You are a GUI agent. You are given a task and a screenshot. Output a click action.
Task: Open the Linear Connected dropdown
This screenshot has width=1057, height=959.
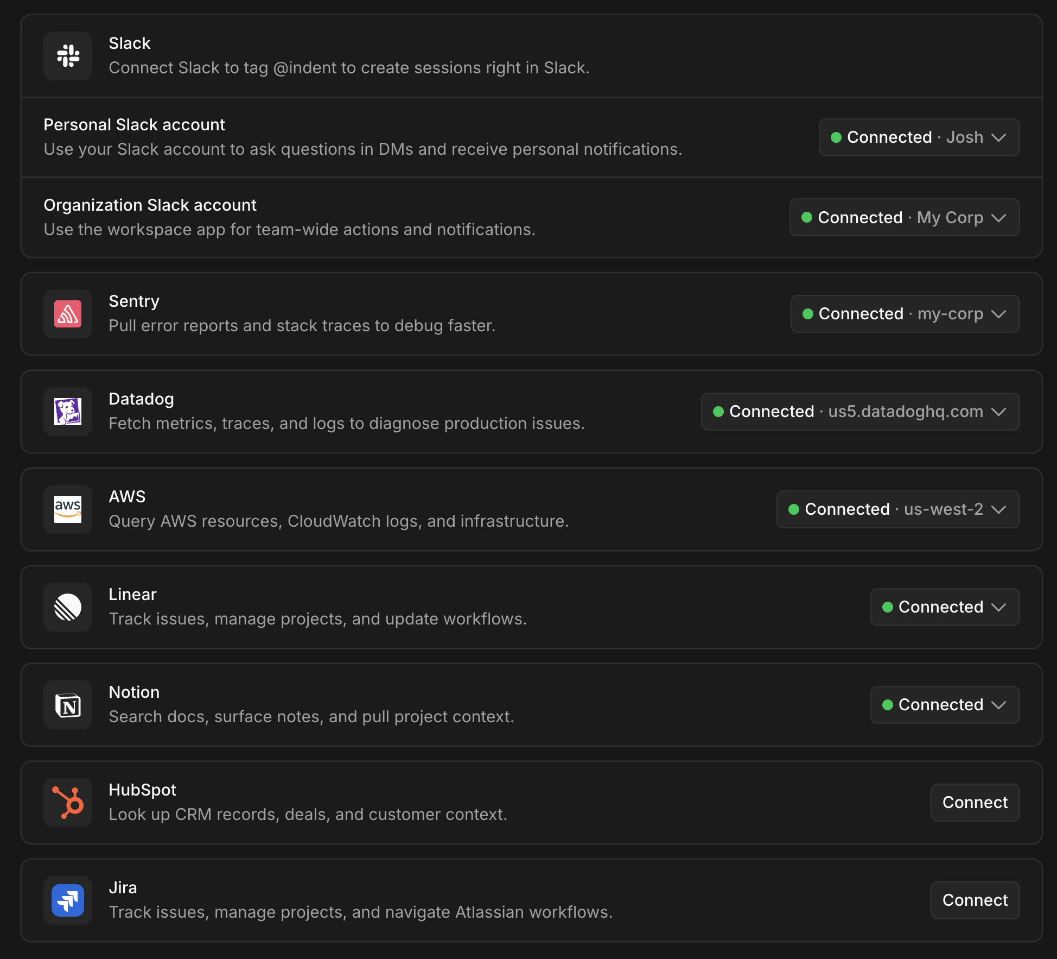click(944, 607)
